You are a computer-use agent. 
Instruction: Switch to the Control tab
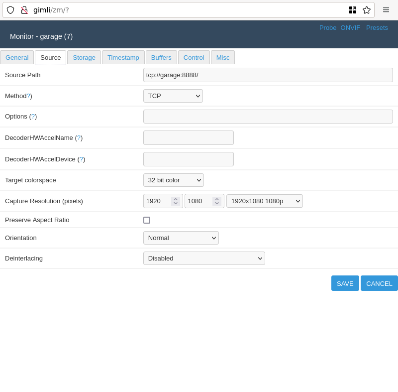point(194,58)
